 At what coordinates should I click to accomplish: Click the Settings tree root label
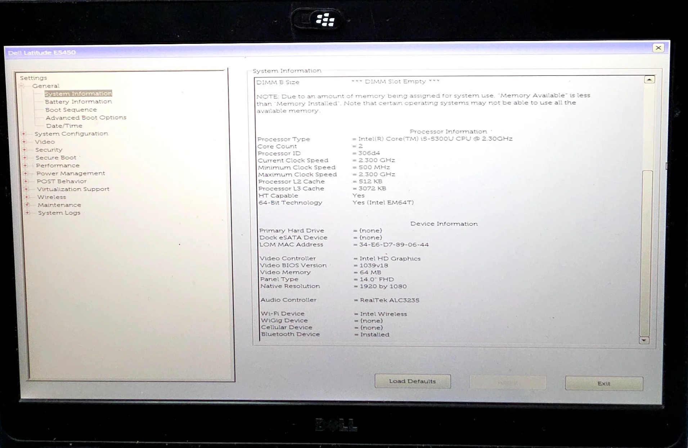click(x=33, y=78)
